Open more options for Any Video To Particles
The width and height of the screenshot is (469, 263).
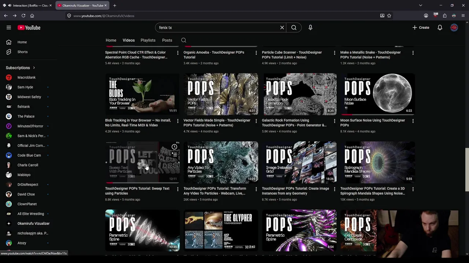(x=256, y=189)
